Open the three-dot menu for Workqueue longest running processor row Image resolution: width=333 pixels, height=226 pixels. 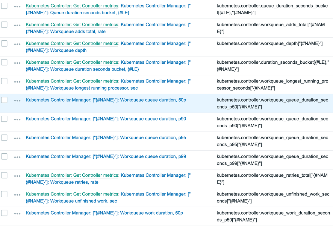[17, 82]
